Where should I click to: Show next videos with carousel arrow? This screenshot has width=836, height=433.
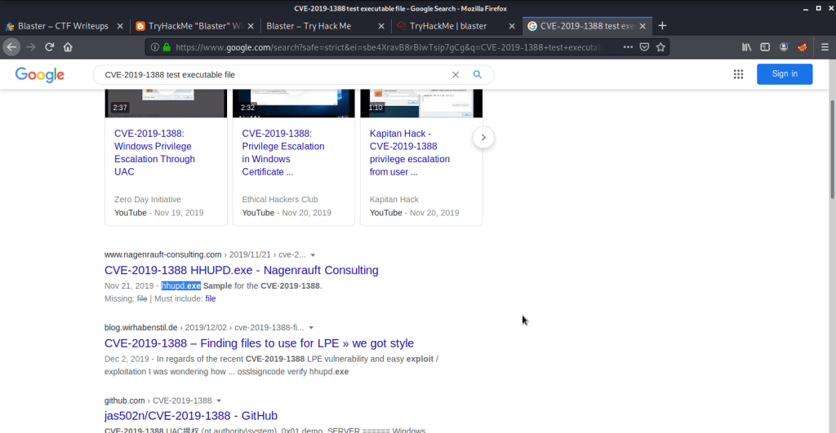coord(483,138)
